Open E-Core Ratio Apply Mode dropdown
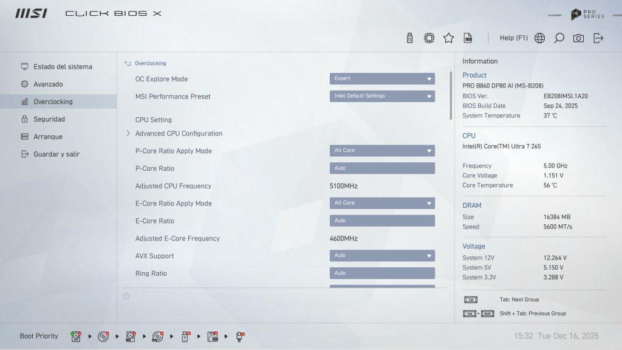Screen dimensions: 622x350 click(x=382, y=203)
